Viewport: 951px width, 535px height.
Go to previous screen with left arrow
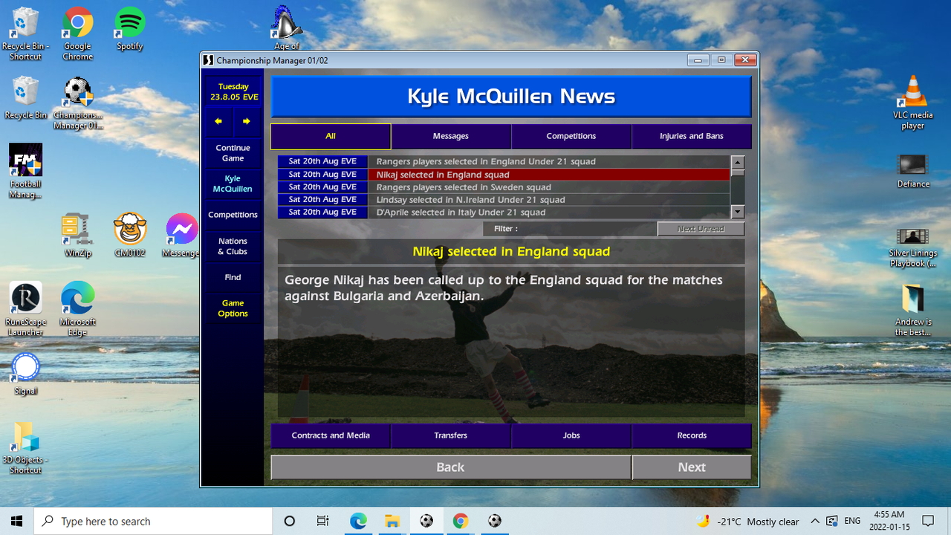coord(218,121)
